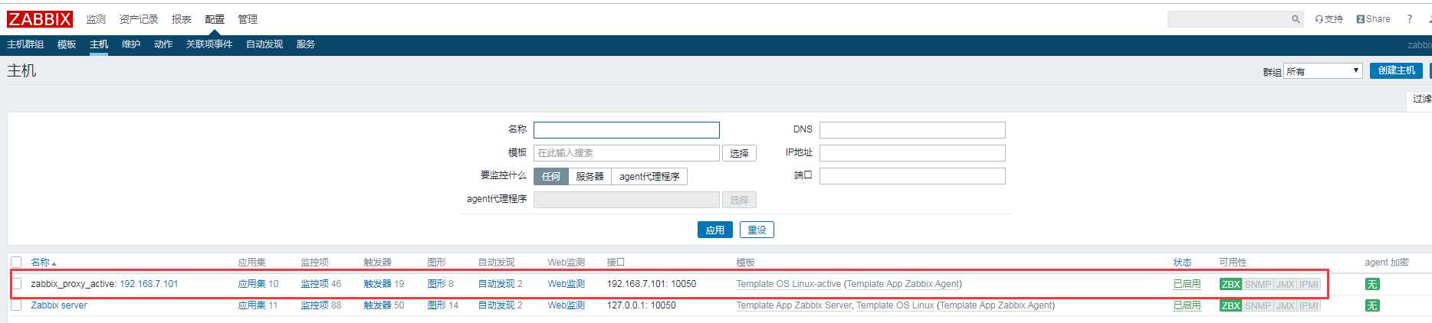Open 监控项 88 for Zabbix server
1432x323 pixels.
coord(314,305)
